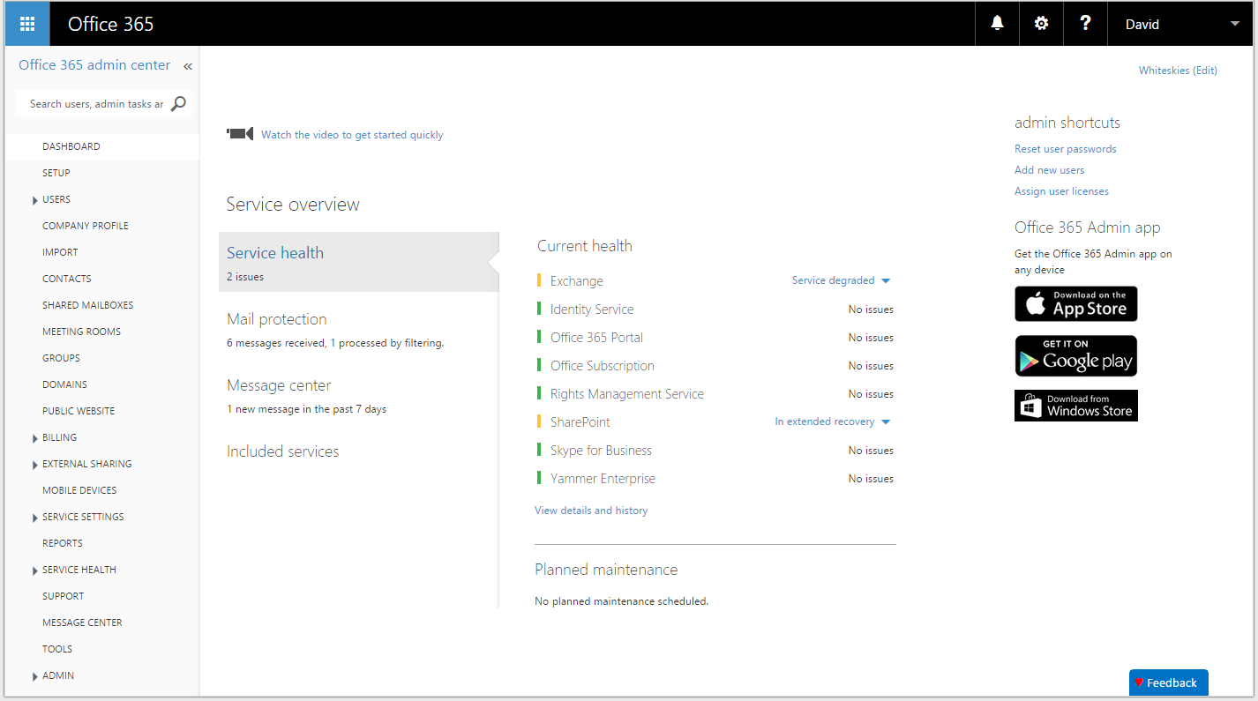Open the David account dropdown
The width and height of the screenshot is (1258, 701).
(x=1182, y=24)
